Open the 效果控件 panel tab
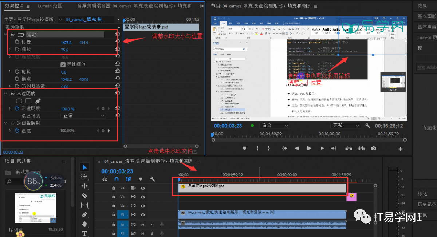Screen dimensions: 437x237 (15, 6)
